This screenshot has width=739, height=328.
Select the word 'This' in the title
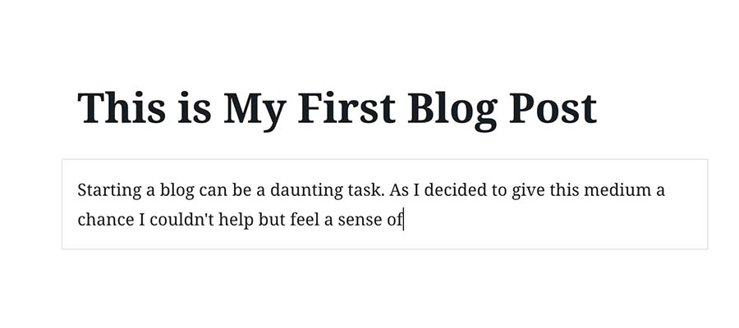(x=122, y=107)
